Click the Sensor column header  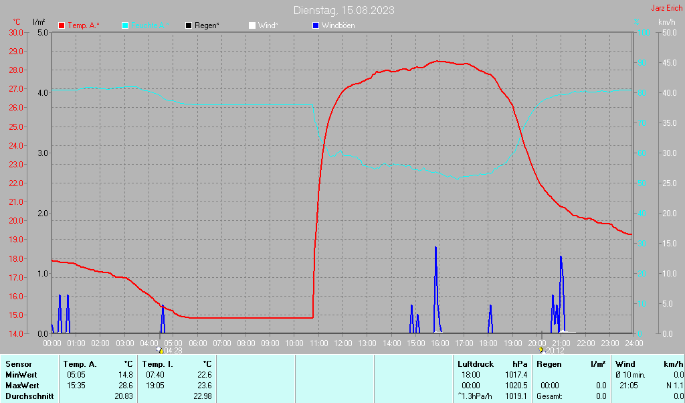[x=18, y=364]
